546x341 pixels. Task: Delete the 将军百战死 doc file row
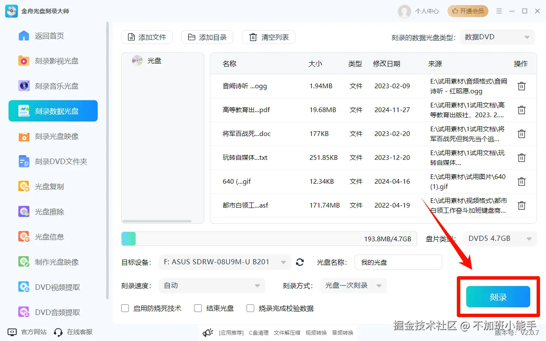pos(521,134)
